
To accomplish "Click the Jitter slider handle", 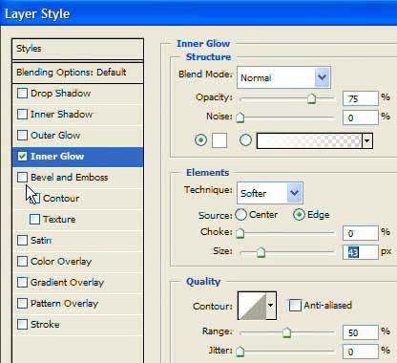I will 240,352.
